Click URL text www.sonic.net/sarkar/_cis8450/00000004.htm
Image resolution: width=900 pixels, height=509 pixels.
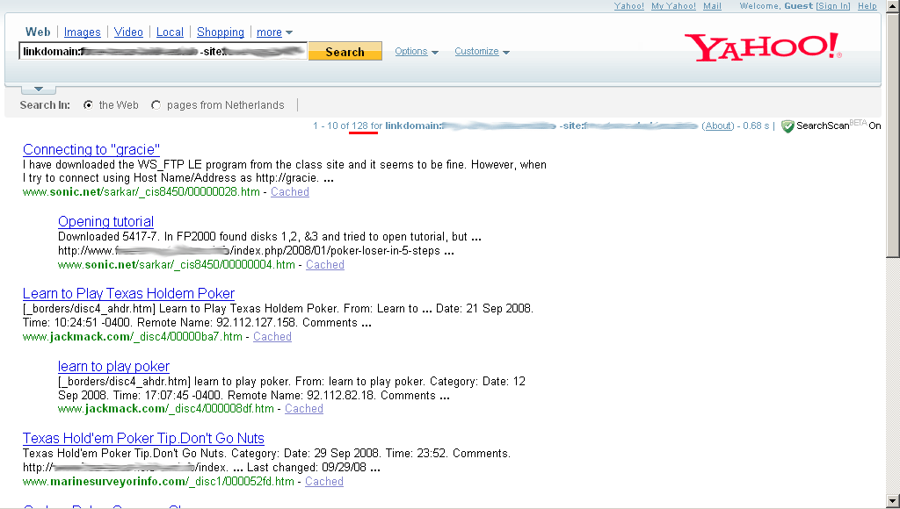[176, 265]
